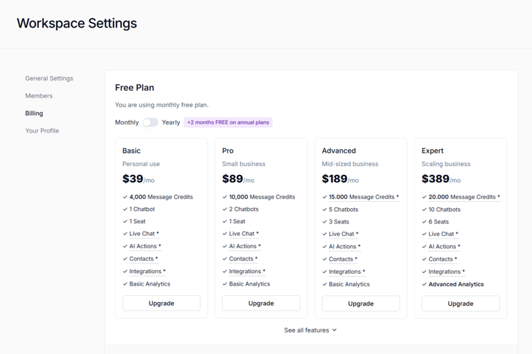Image resolution: width=532 pixels, height=354 pixels.
Task: Click the +2 months FREE badge
Action: (228, 122)
